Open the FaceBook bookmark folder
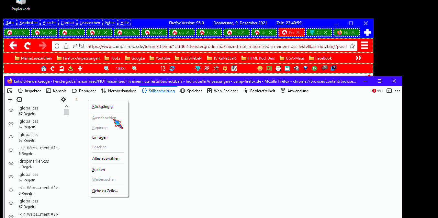The height and width of the screenshot is (218, 438). (320, 58)
